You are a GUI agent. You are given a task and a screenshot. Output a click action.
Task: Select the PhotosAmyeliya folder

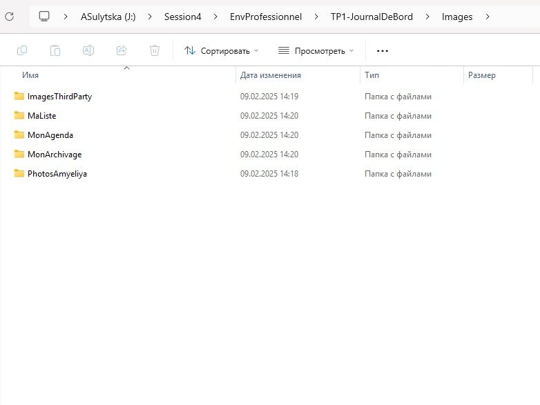[57, 174]
